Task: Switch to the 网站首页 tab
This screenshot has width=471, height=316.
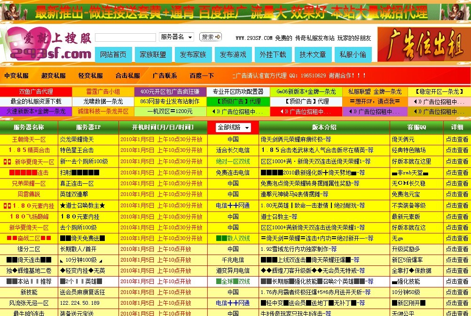Action: pyautogui.click(x=112, y=54)
